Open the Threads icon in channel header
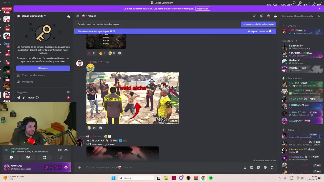The height and width of the screenshot is (182, 324). pos(254,16)
